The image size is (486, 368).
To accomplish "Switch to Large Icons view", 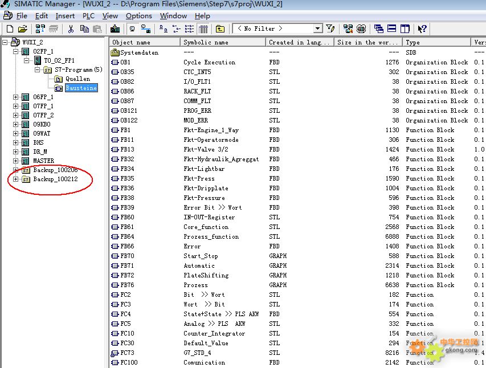I will pos(164,29).
